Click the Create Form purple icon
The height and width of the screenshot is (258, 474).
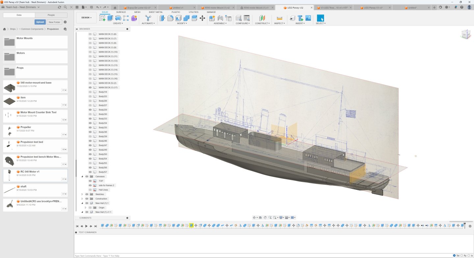(x=134, y=18)
